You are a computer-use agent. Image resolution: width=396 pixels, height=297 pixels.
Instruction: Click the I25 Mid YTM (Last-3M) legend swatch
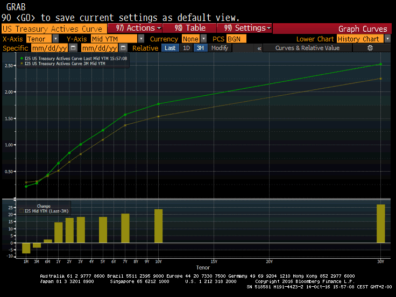pos(22,211)
